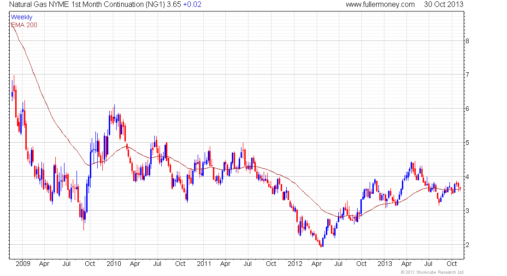Select the 2011 marker on time axis

click(x=204, y=264)
